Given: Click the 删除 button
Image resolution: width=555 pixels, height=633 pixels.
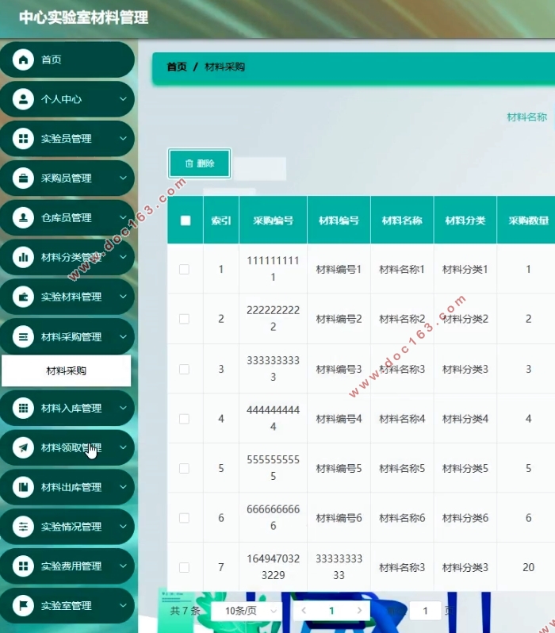Looking at the screenshot, I should 199,163.
